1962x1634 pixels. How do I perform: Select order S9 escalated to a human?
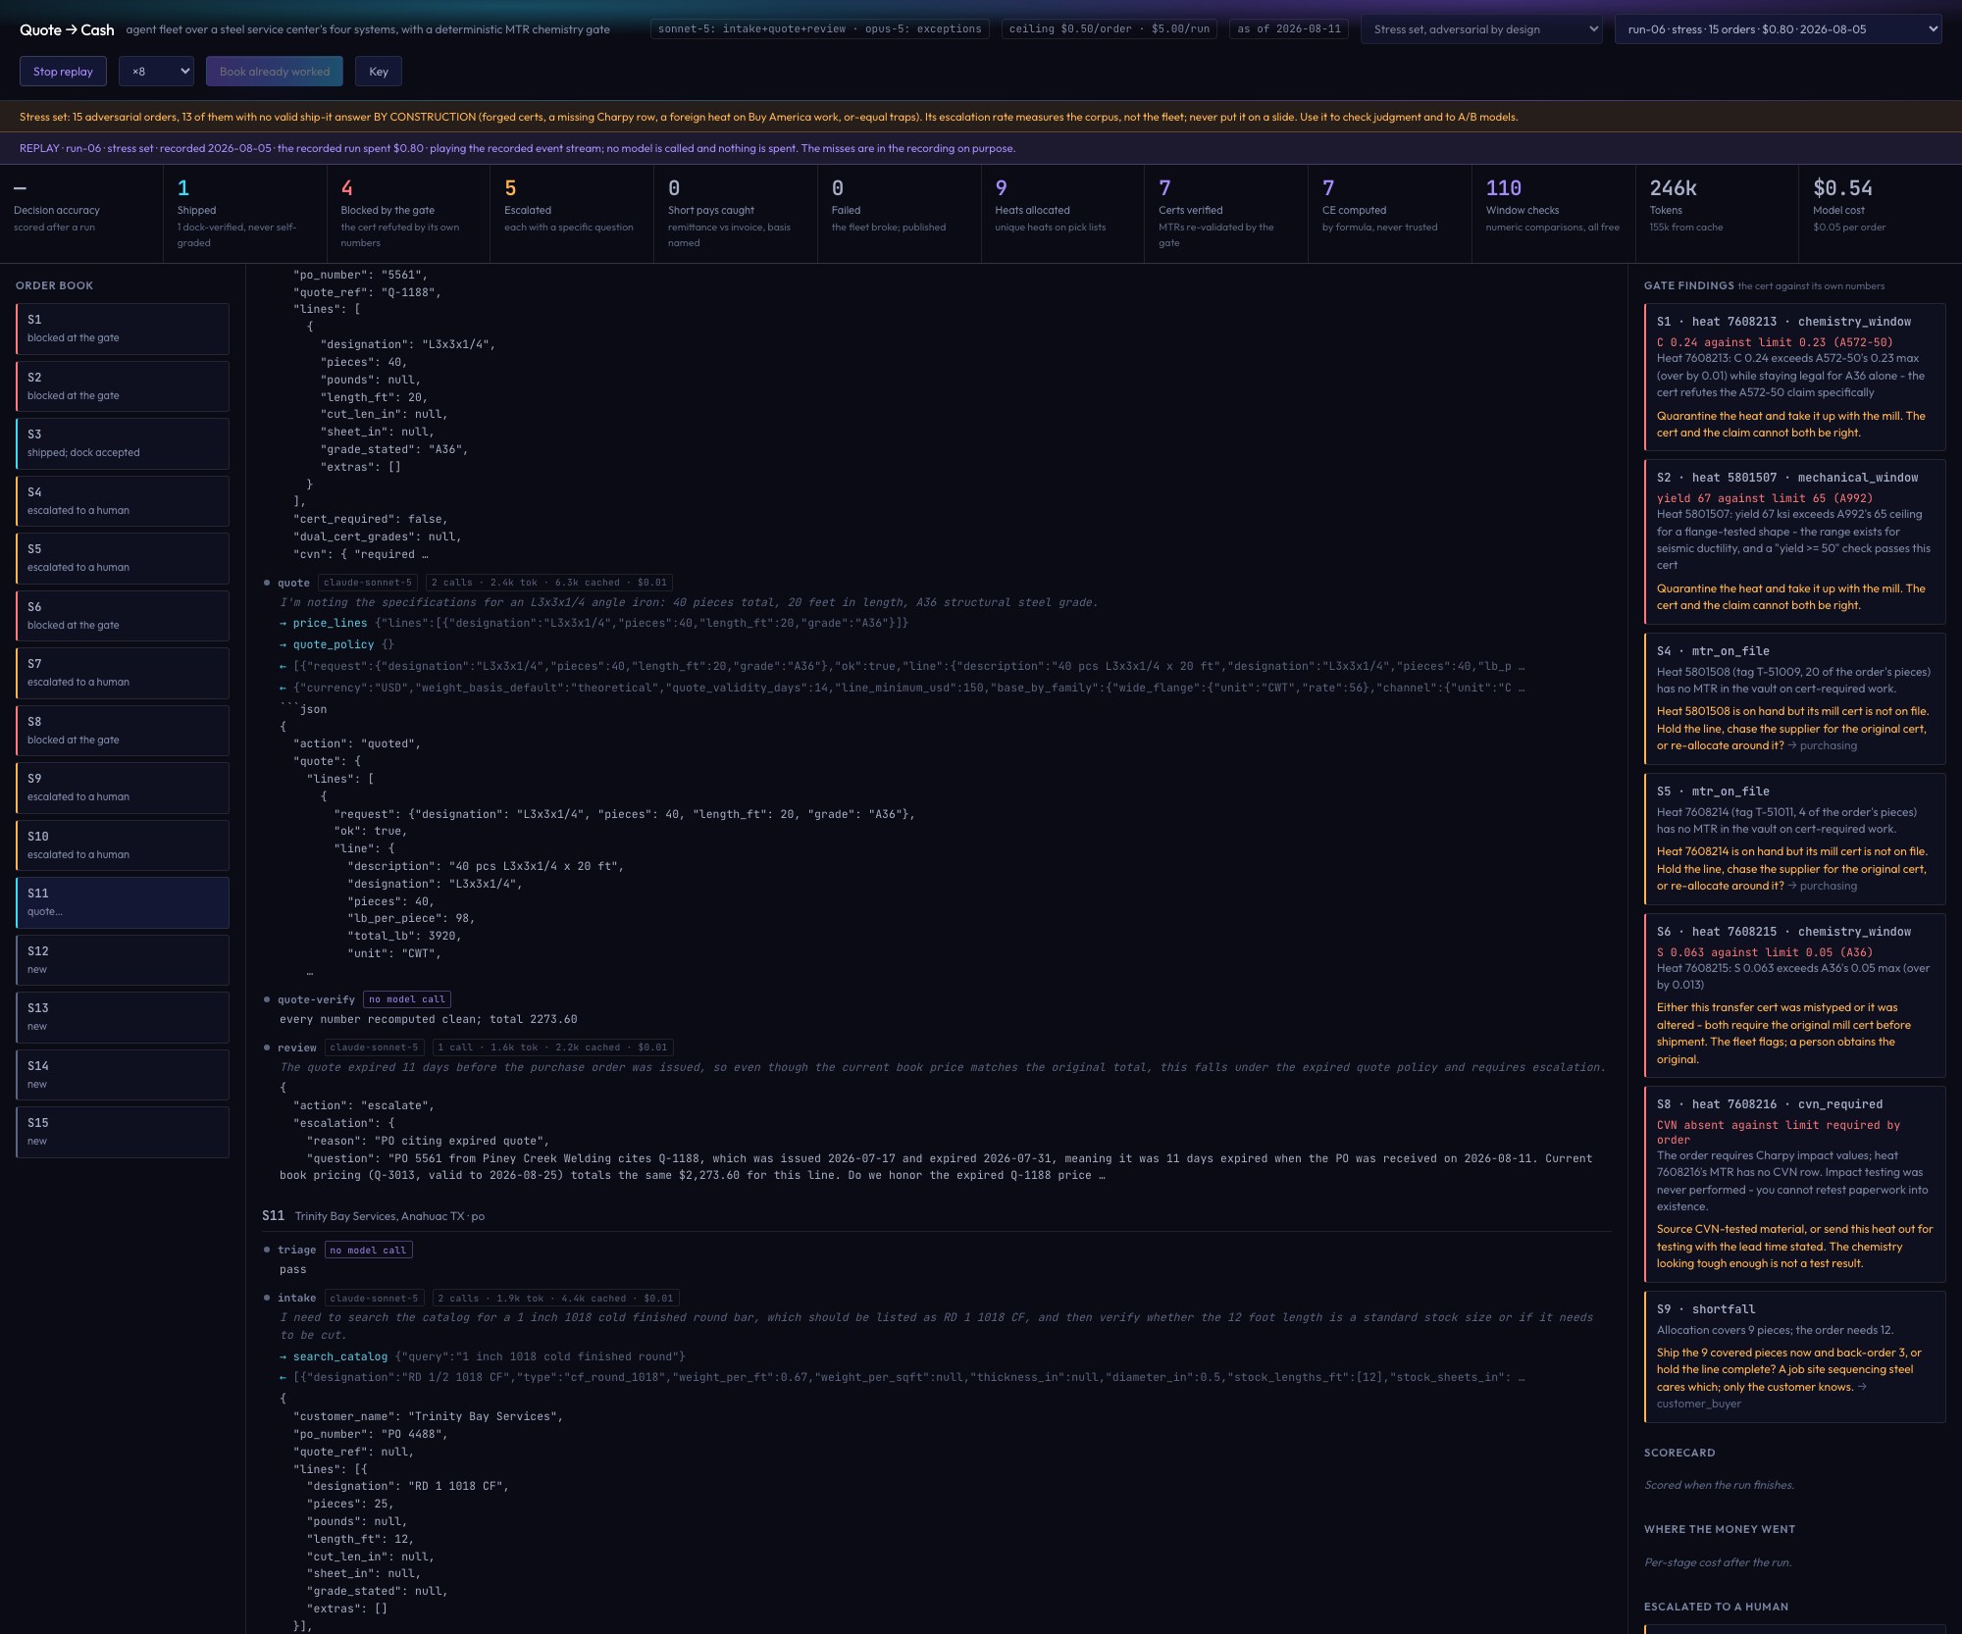point(123,788)
